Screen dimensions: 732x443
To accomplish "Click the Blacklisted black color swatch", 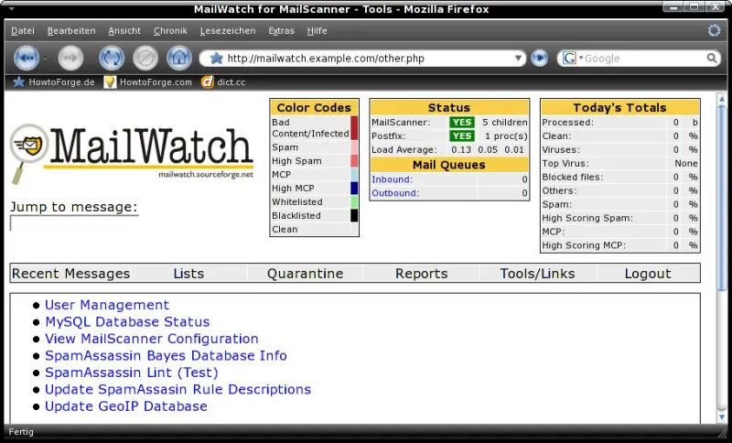I will click(354, 216).
